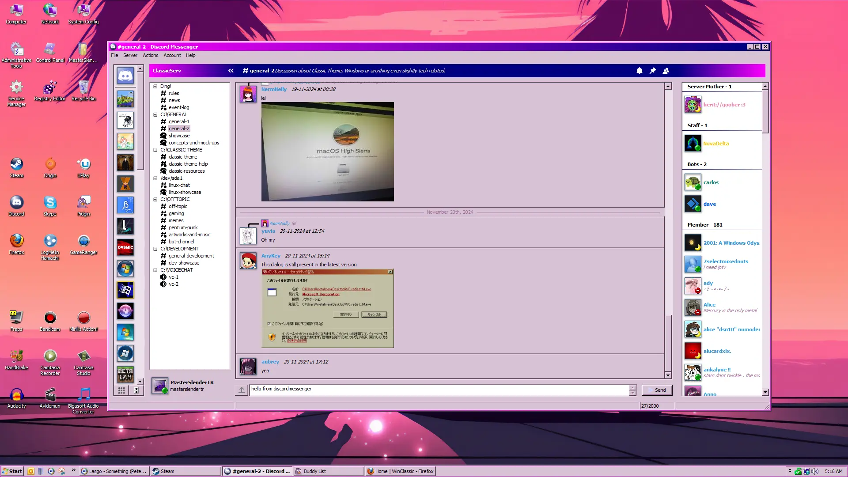
Task: Open Japanese dialog screenshot attachment
Action: (327, 308)
